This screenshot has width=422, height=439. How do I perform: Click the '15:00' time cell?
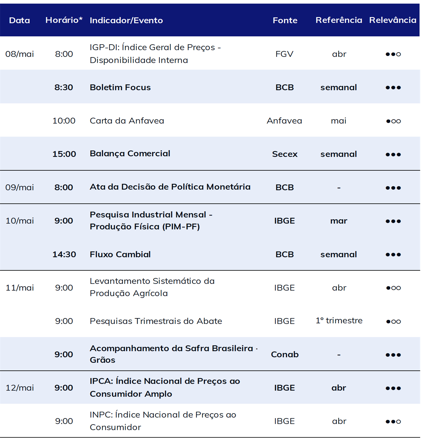[x=64, y=154]
